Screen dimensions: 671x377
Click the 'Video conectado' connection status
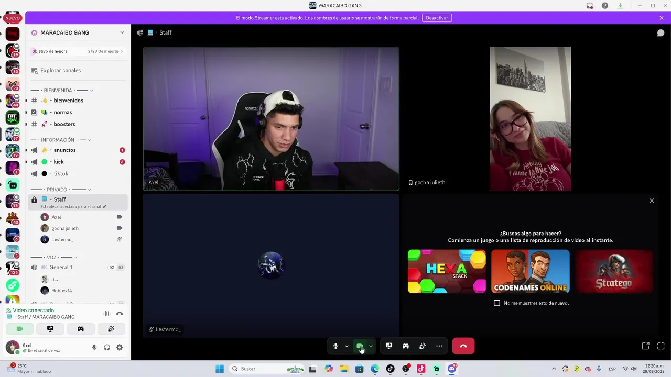click(33, 310)
